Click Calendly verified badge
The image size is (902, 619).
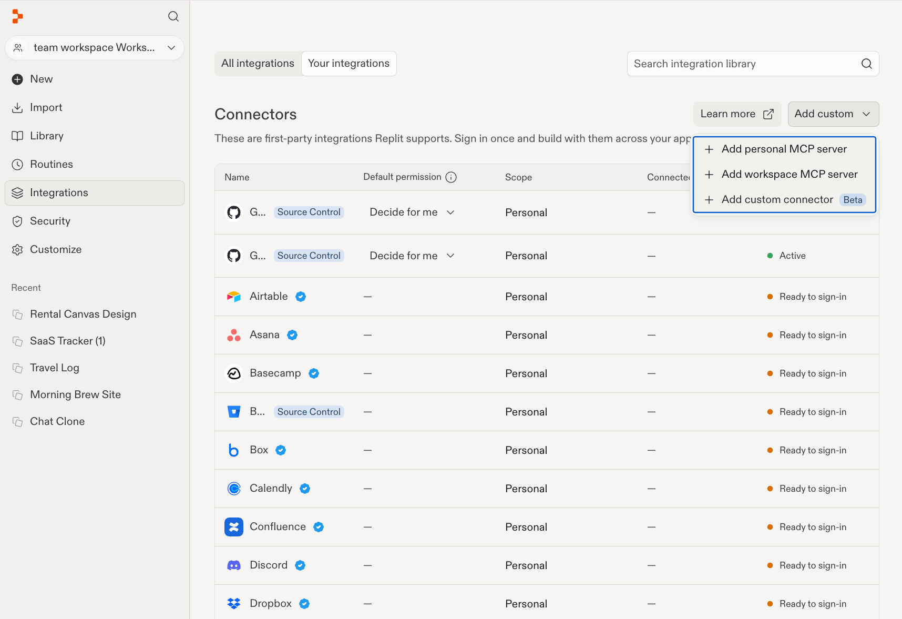coord(305,489)
